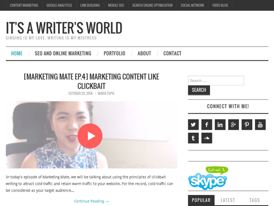Open the LinkedIn social icon
The image size is (274, 206).
(x=220, y=124)
